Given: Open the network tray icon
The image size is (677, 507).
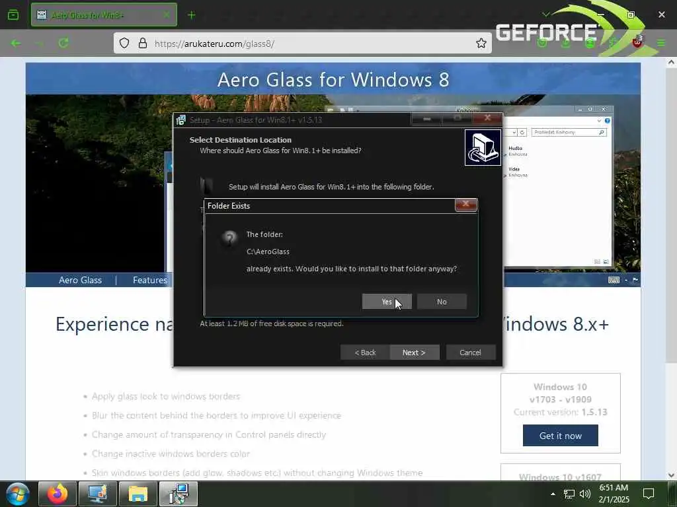Looking at the screenshot, I should pos(569,494).
